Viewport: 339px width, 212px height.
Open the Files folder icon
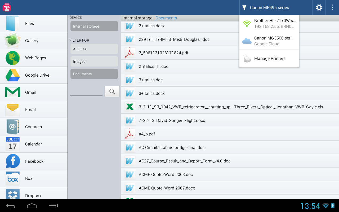tap(12, 23)
